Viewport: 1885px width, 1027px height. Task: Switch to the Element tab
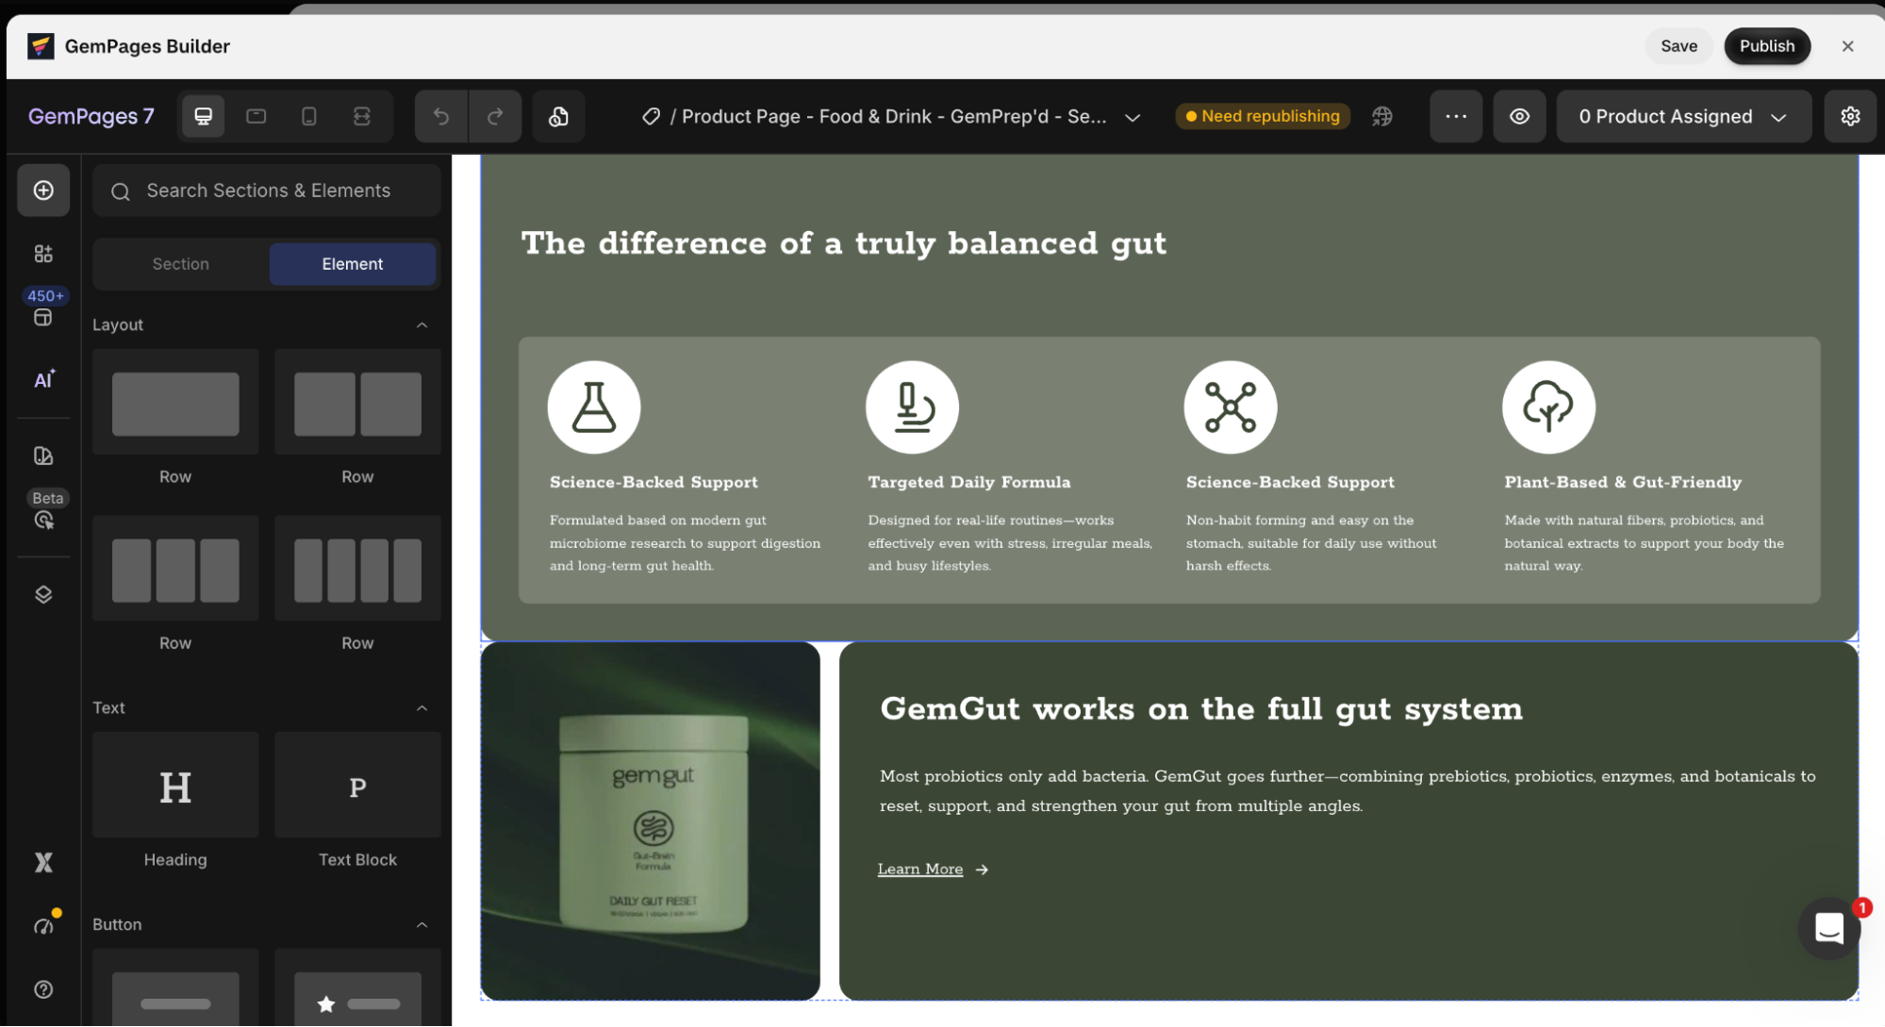tap(353, 264)
